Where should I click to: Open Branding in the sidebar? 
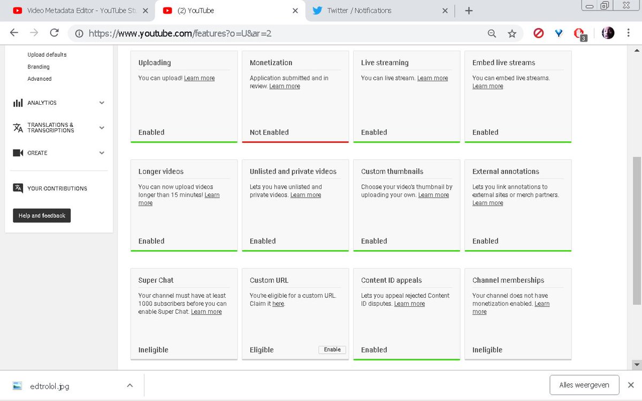[x=39, y=67]
